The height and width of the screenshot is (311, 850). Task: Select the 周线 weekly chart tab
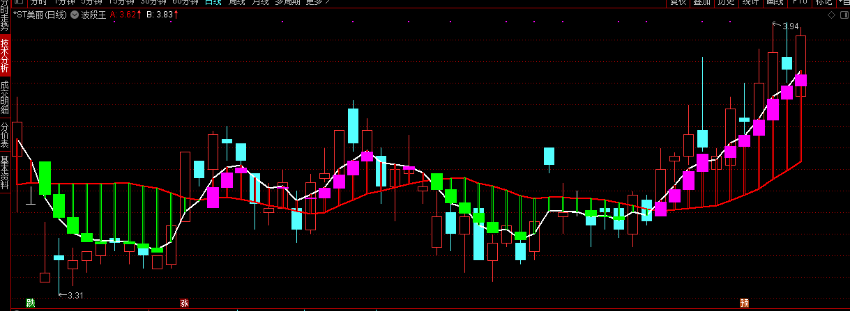pos(237,2)
